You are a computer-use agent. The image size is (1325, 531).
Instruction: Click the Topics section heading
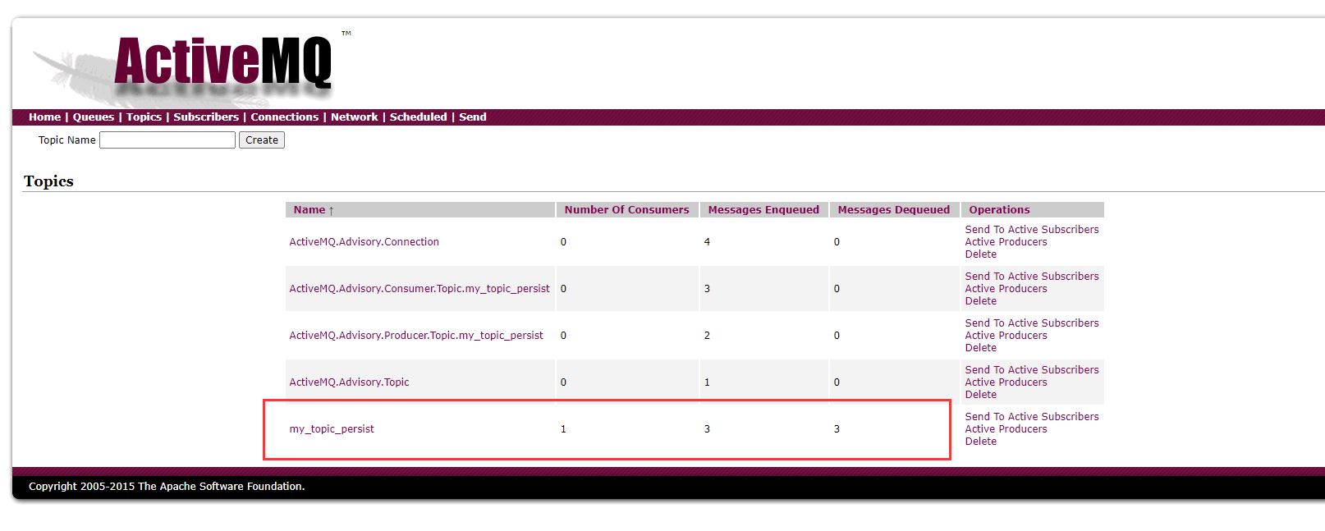click(48, 181)
